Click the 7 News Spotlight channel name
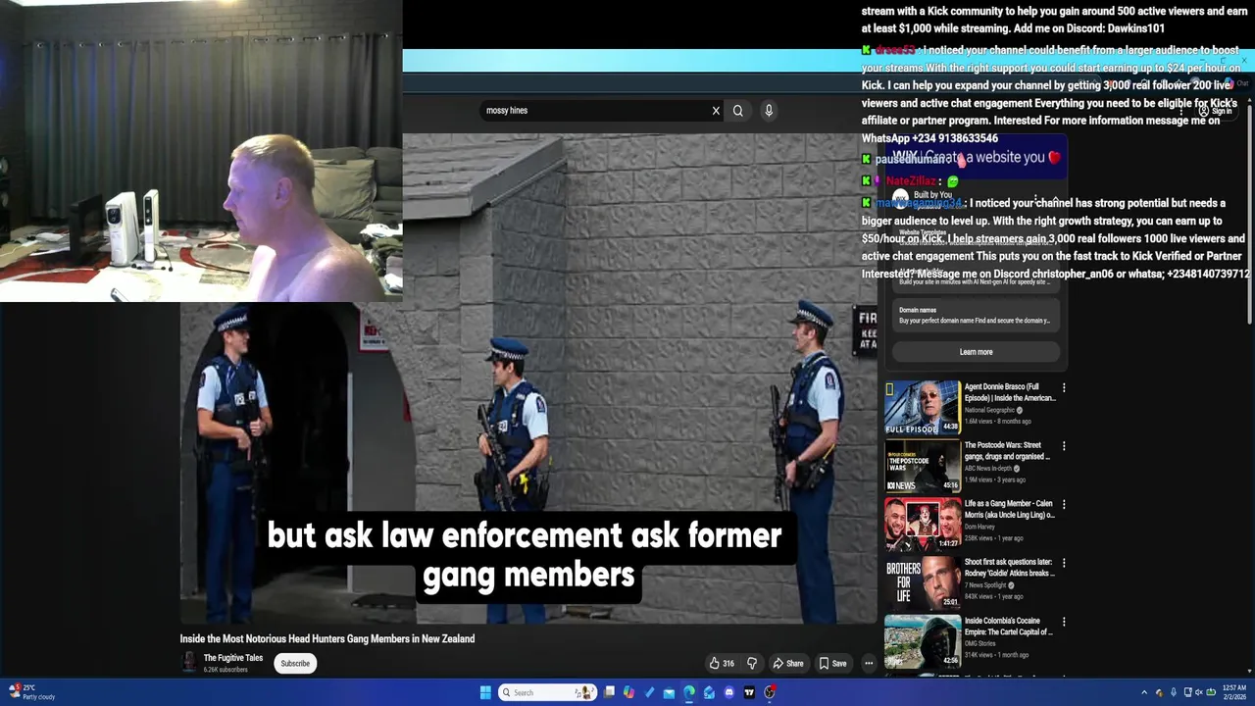The width and height of the screenshot is (1255, 706). tap(986, 585)
